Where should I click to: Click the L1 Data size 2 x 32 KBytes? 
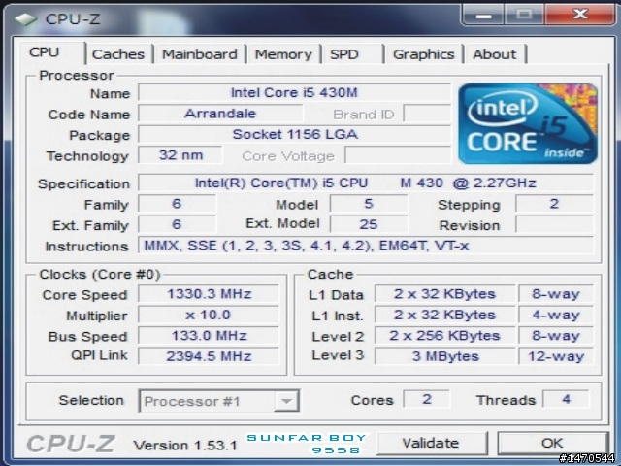[444, 294]
